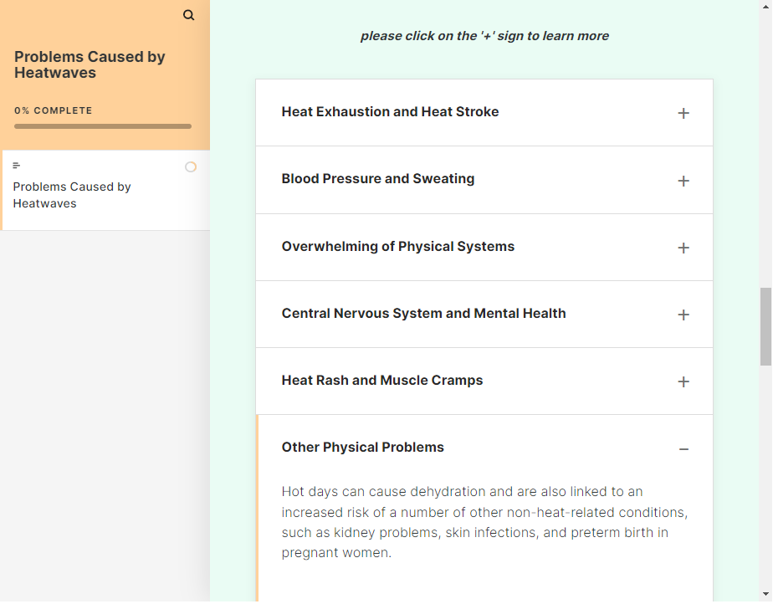Expand Heat Exhaustion and Heat Stroke section
The height and width of the screenshot is (604, 773).
[x=484, y=112]
